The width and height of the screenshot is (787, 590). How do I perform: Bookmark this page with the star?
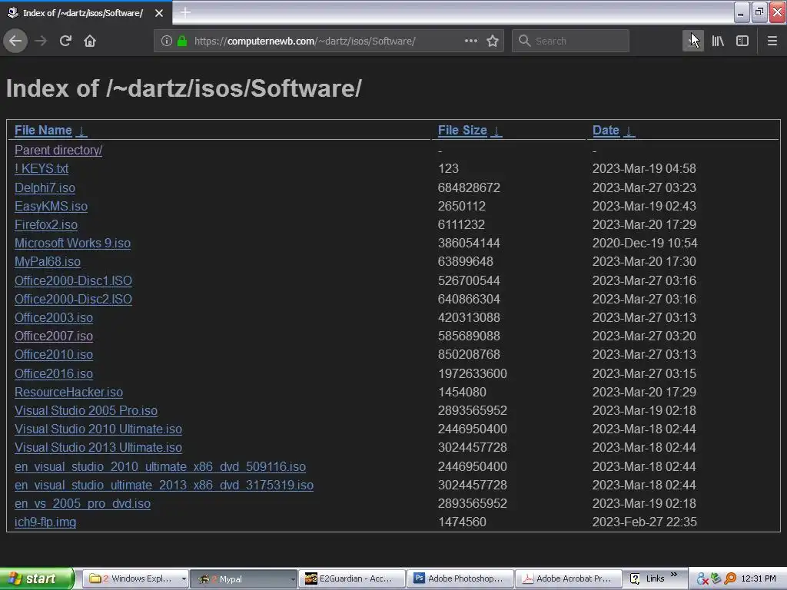(x=493, y=41)
